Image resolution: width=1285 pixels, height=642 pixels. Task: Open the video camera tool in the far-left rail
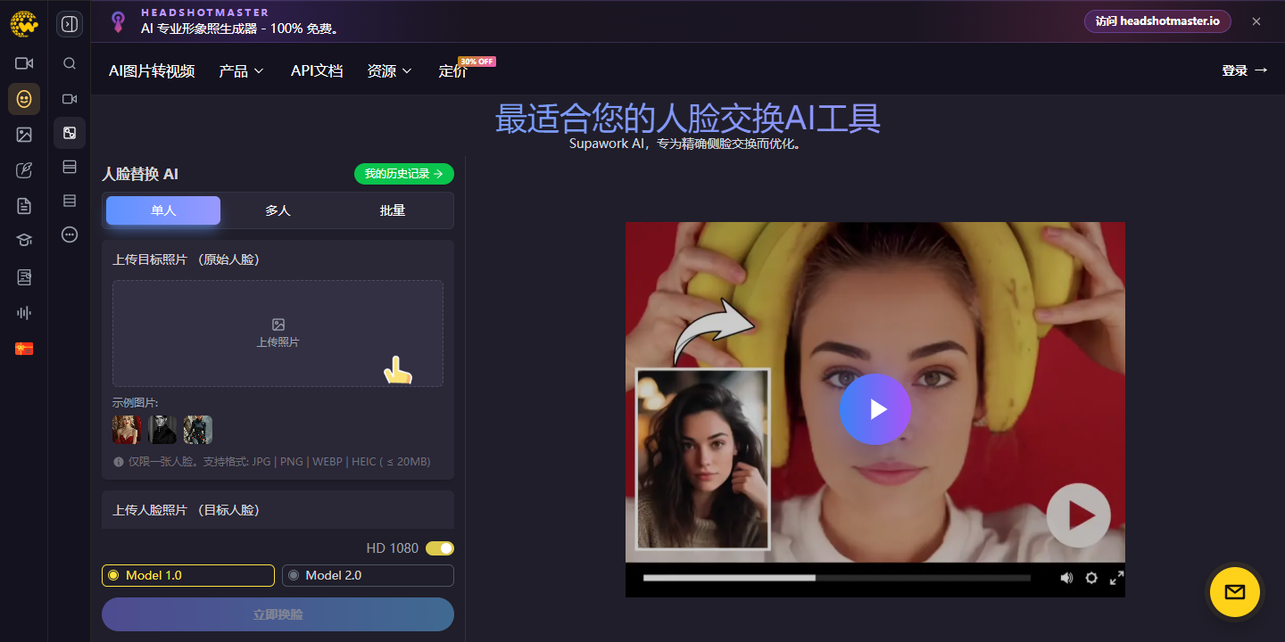coord(24,63)
